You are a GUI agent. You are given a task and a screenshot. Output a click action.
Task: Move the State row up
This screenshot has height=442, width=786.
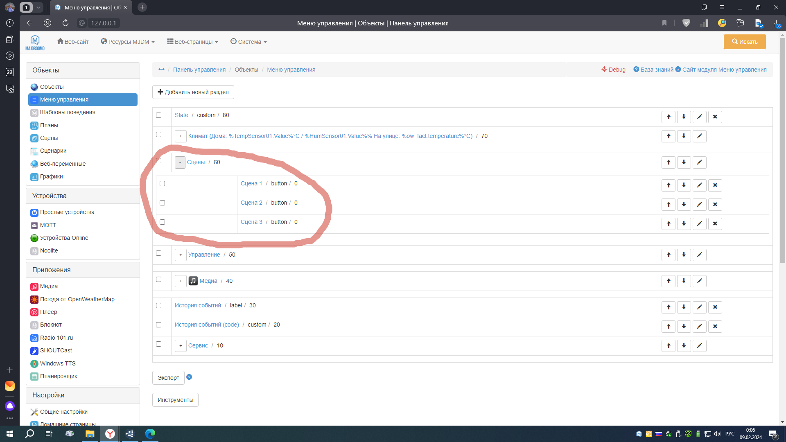pyautogui.click(x=669, y=117)
